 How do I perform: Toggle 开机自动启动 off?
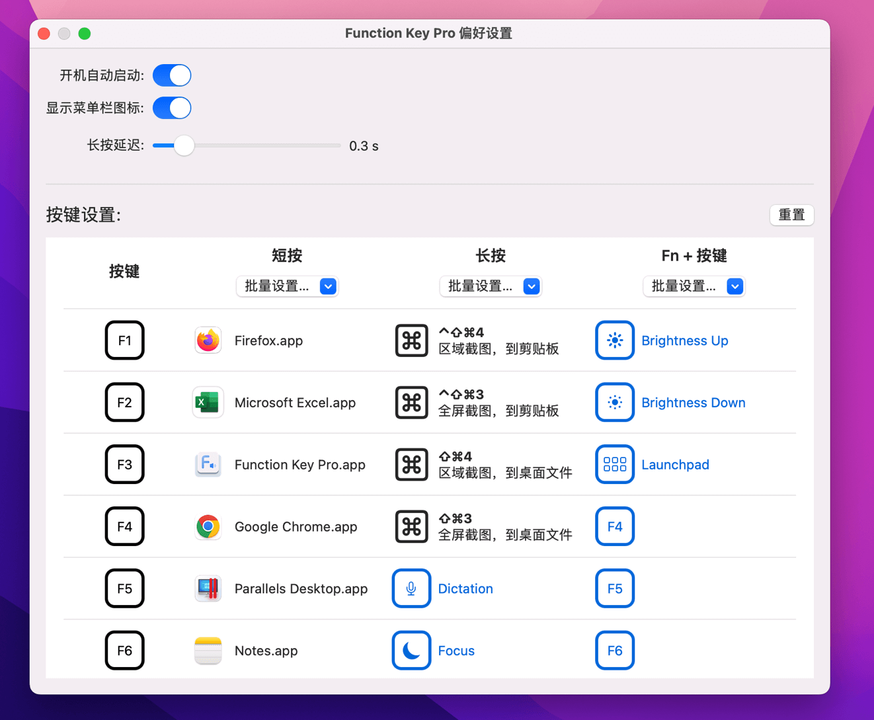(x=171, y=75)
